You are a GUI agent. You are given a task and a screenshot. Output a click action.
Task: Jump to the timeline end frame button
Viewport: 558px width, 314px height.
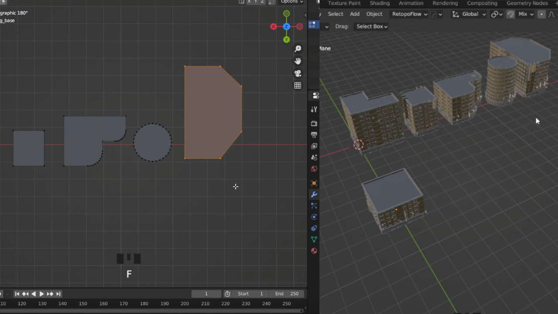coord(58,294)
